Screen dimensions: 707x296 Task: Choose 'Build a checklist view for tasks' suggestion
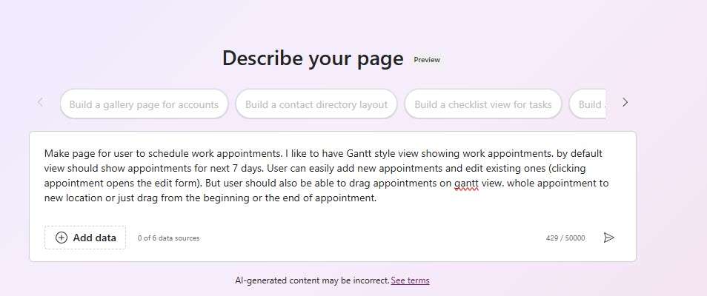[483, 104]
